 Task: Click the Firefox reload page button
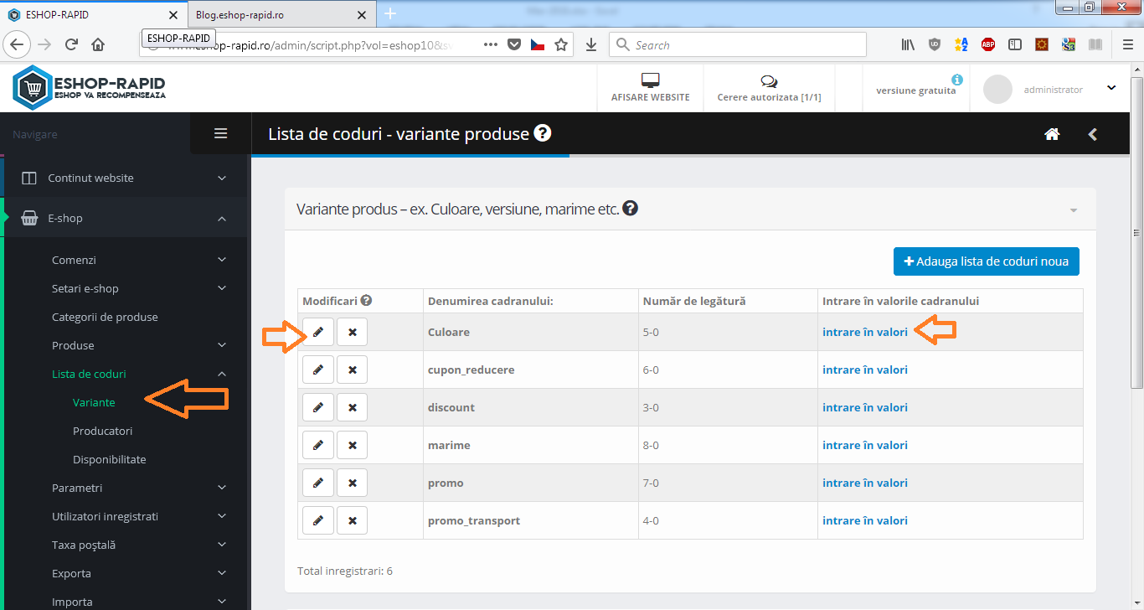click(x=71, y=45)
